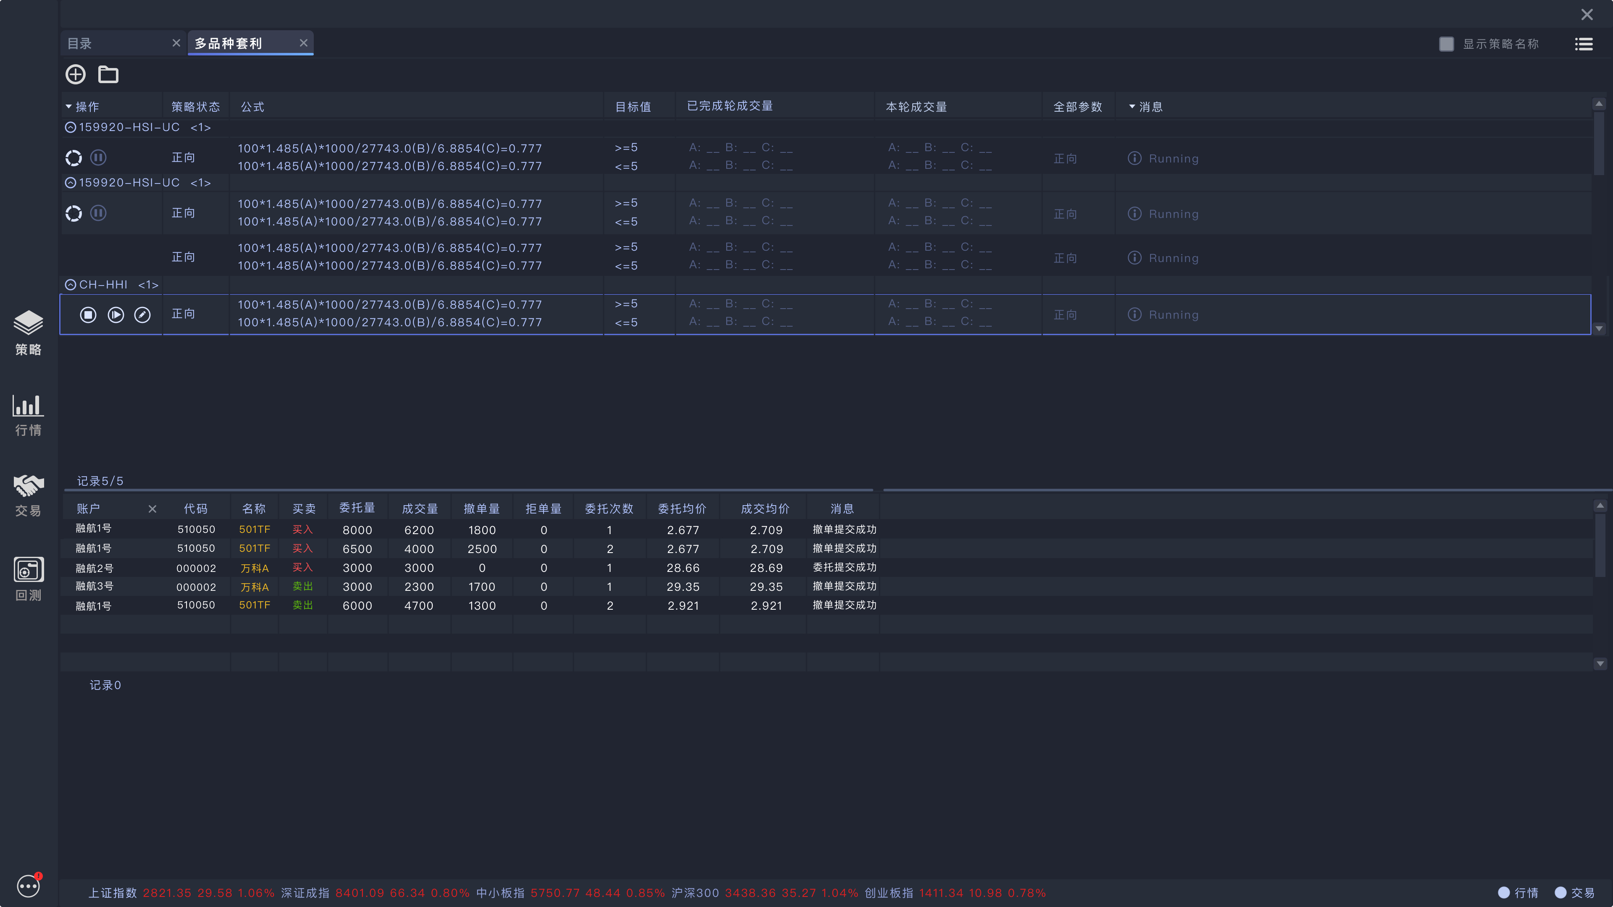The image size is (1613, 907).
Task: Start the CH-HHI strategy with play icon
Action: (x=116, y=315)
